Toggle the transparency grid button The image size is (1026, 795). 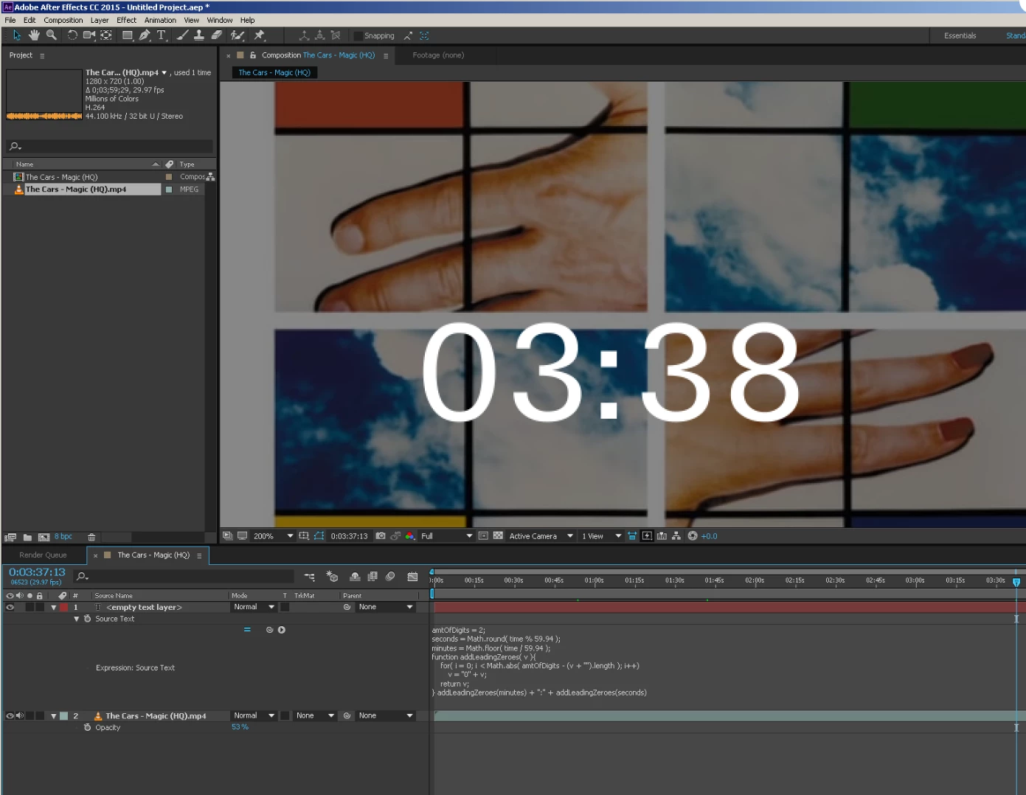(498, 536)
